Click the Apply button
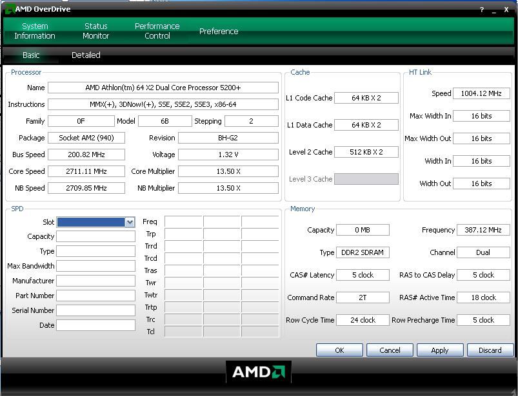518x396 pixels. tap(440, 350)
